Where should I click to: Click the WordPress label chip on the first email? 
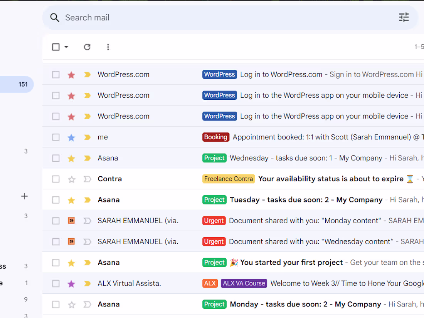click(x=219, y=74)
